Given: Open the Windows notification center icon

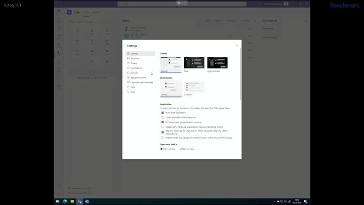Looking at the screenshot, I should tap(305, 201).
